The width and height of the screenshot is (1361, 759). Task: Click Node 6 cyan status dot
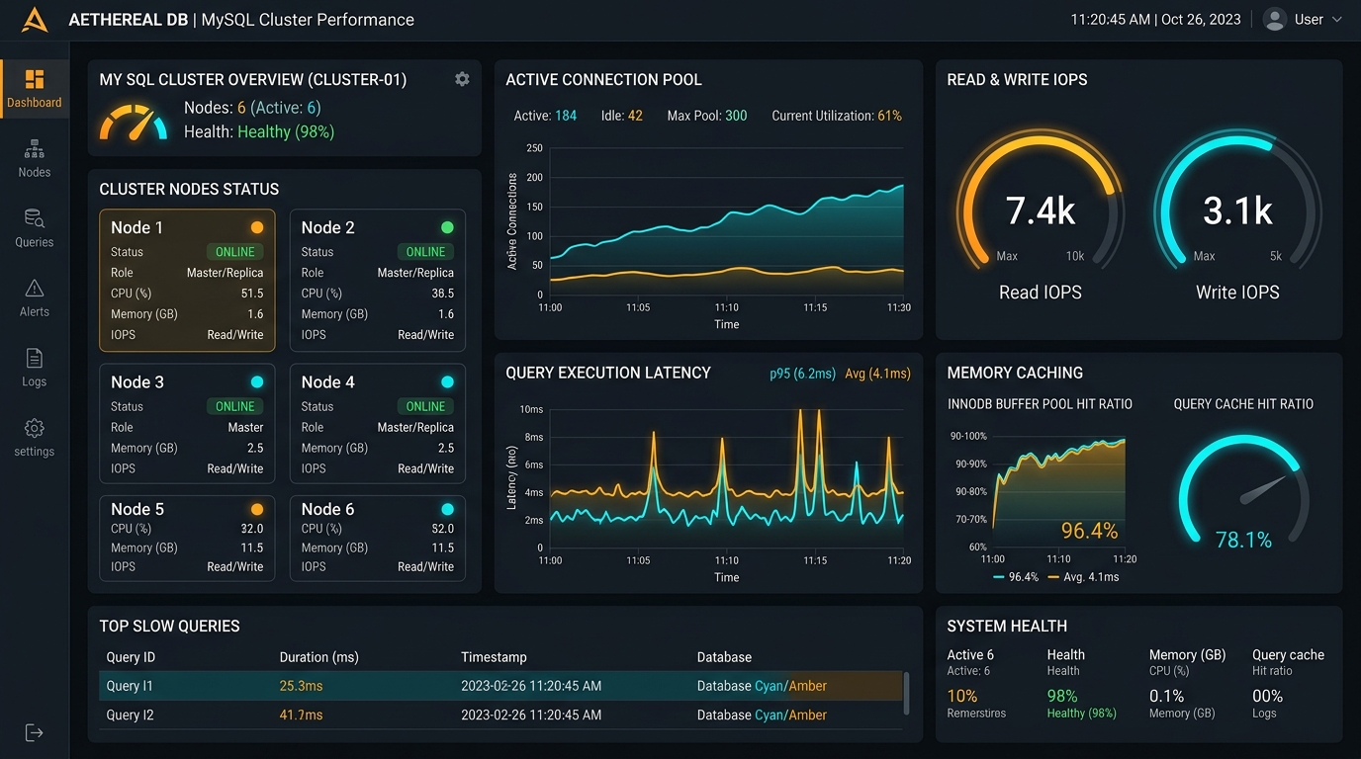point(447,509)
